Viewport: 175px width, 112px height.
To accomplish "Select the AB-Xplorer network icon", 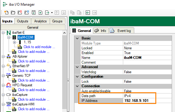I will (x=9, y=56).
